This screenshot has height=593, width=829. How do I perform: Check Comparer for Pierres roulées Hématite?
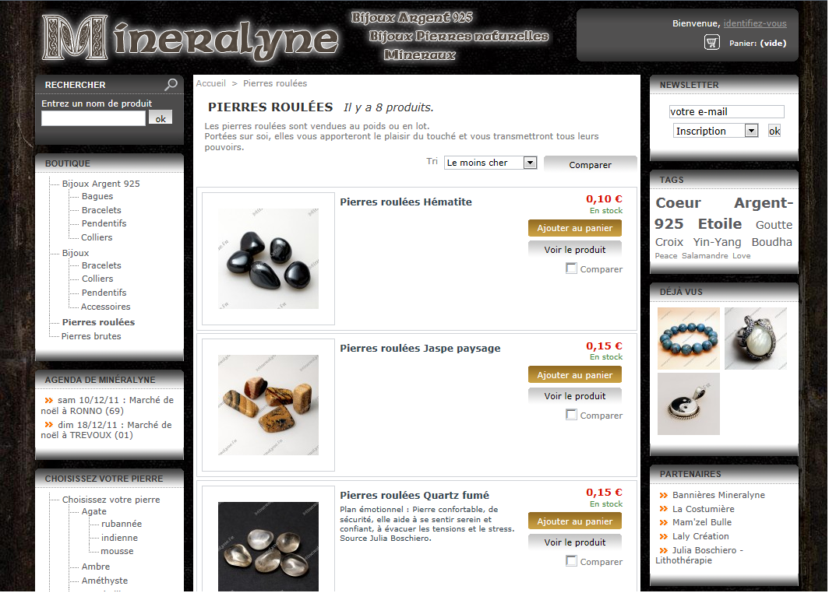tap(571, 268)
